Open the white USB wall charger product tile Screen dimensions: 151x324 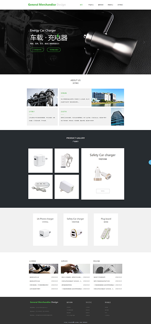[41, 161]
